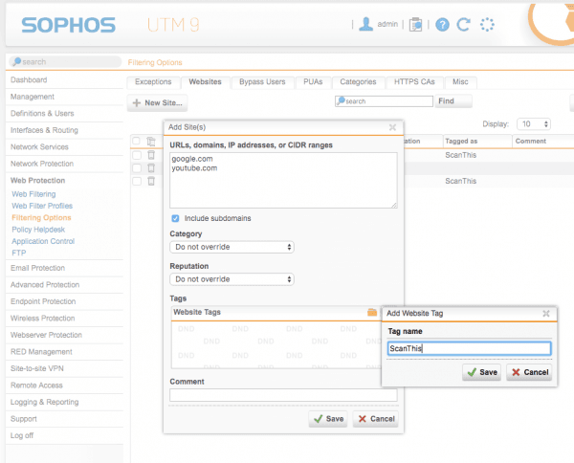Open Management in sidebar
The image size is (574, 463).
point(33,97)
